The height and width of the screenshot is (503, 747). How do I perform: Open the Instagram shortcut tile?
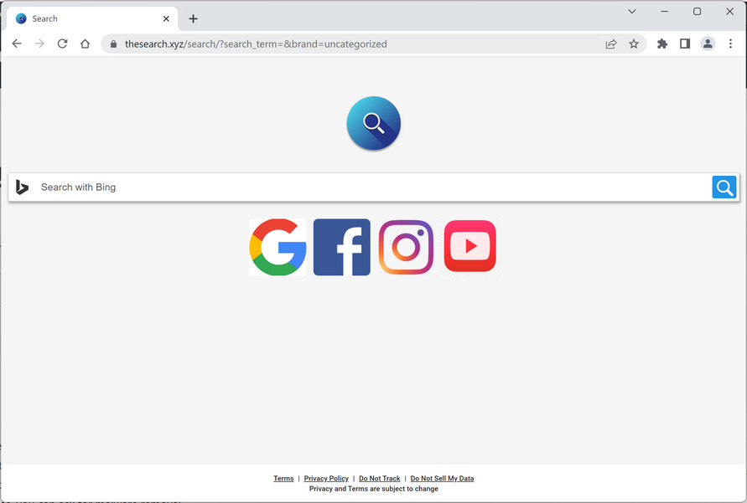406,247
